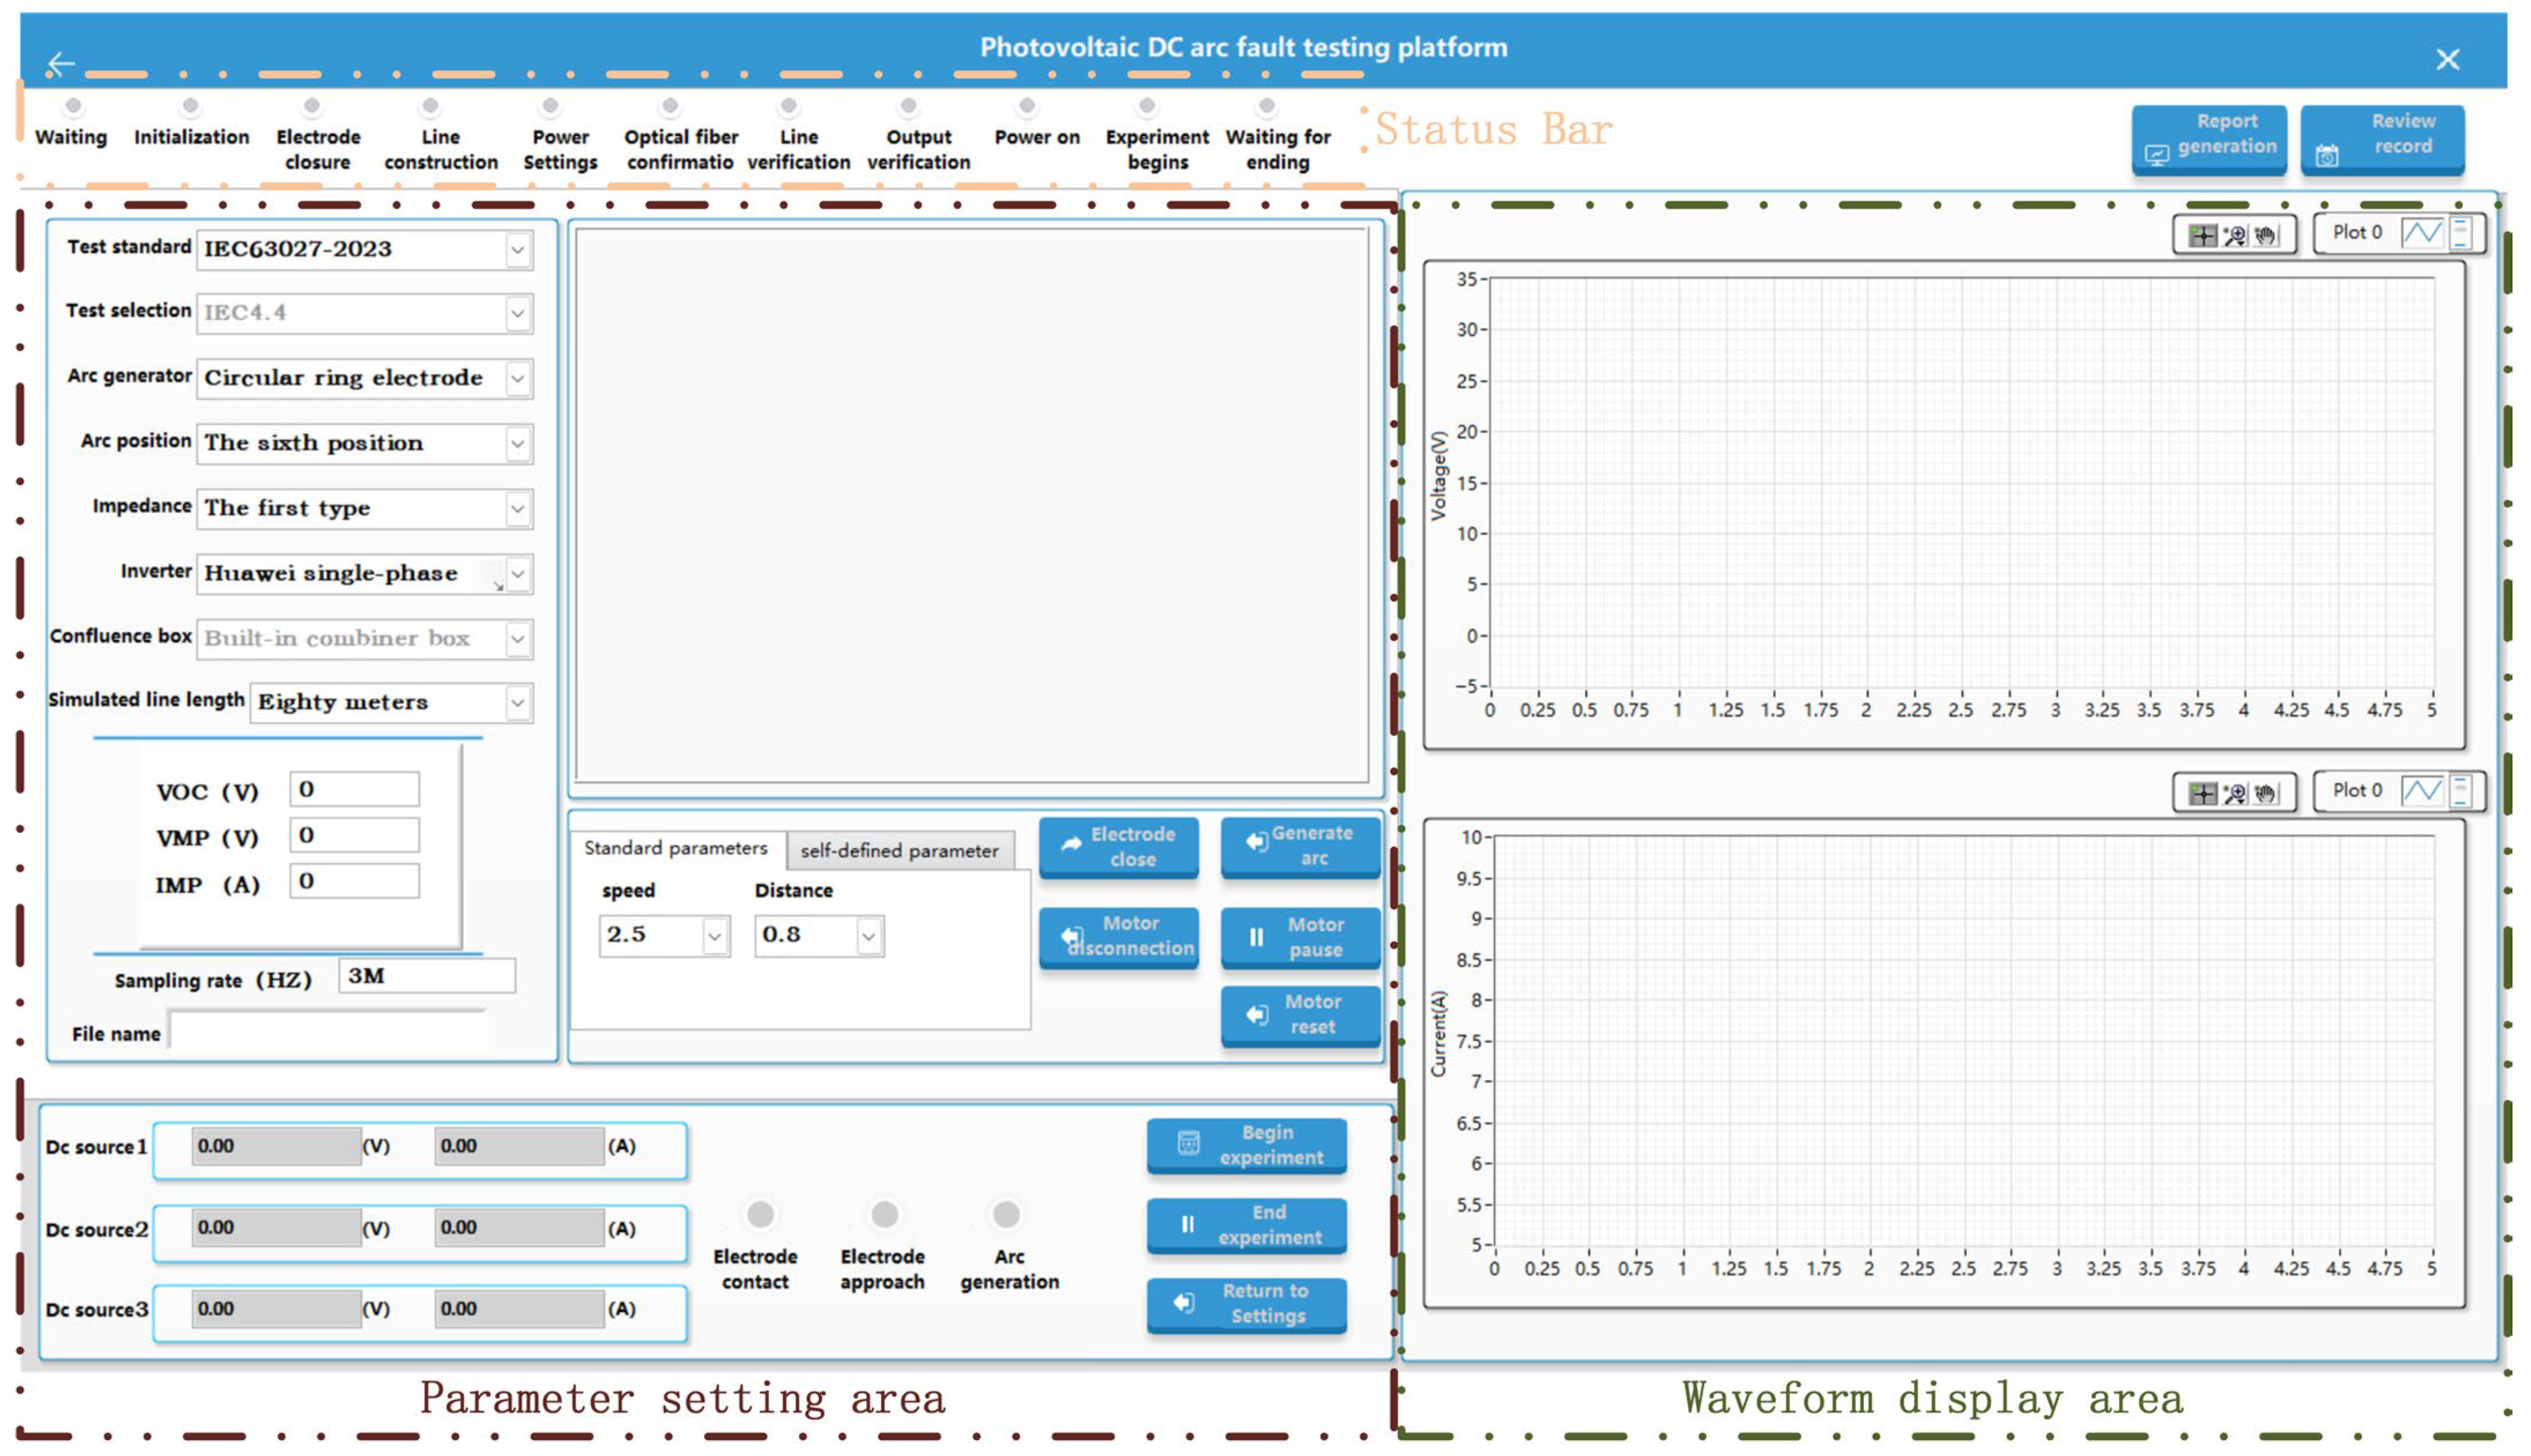Click the File name input field
Image resolution: width=2531 pixels, height=1456 pixels.
328,1031
